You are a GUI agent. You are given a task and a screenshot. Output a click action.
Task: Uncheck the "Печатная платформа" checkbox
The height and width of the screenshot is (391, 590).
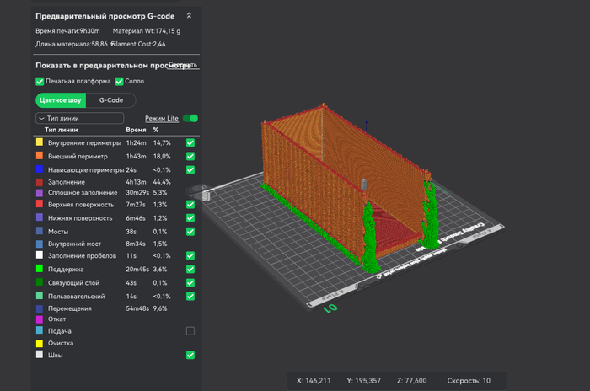click(40, 82)
